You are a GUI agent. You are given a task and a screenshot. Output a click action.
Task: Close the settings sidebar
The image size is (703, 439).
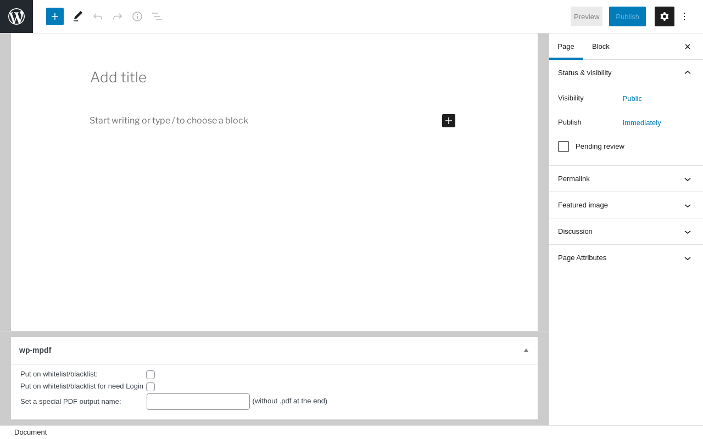tap(688, 47)
